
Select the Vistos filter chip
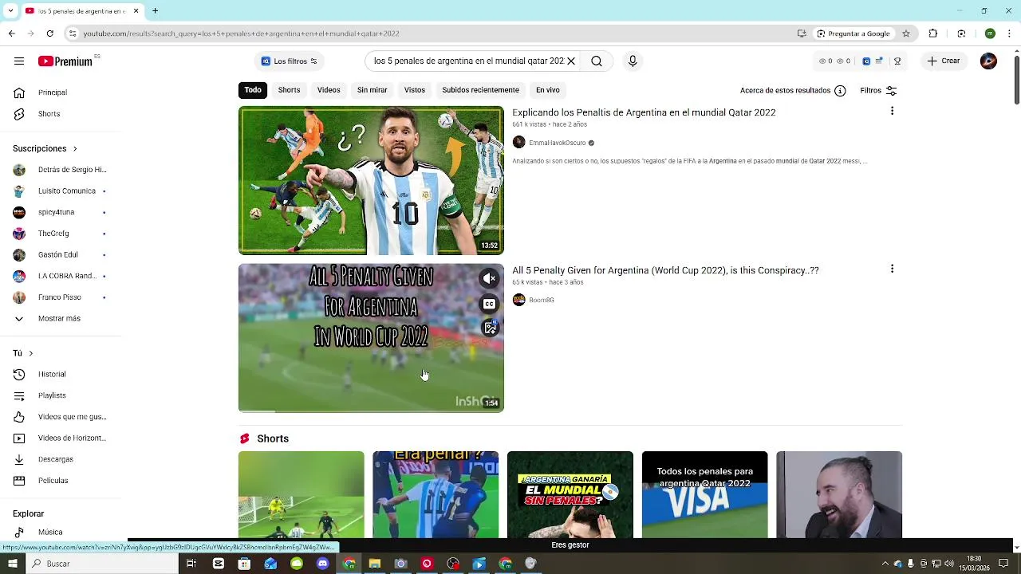415,90
